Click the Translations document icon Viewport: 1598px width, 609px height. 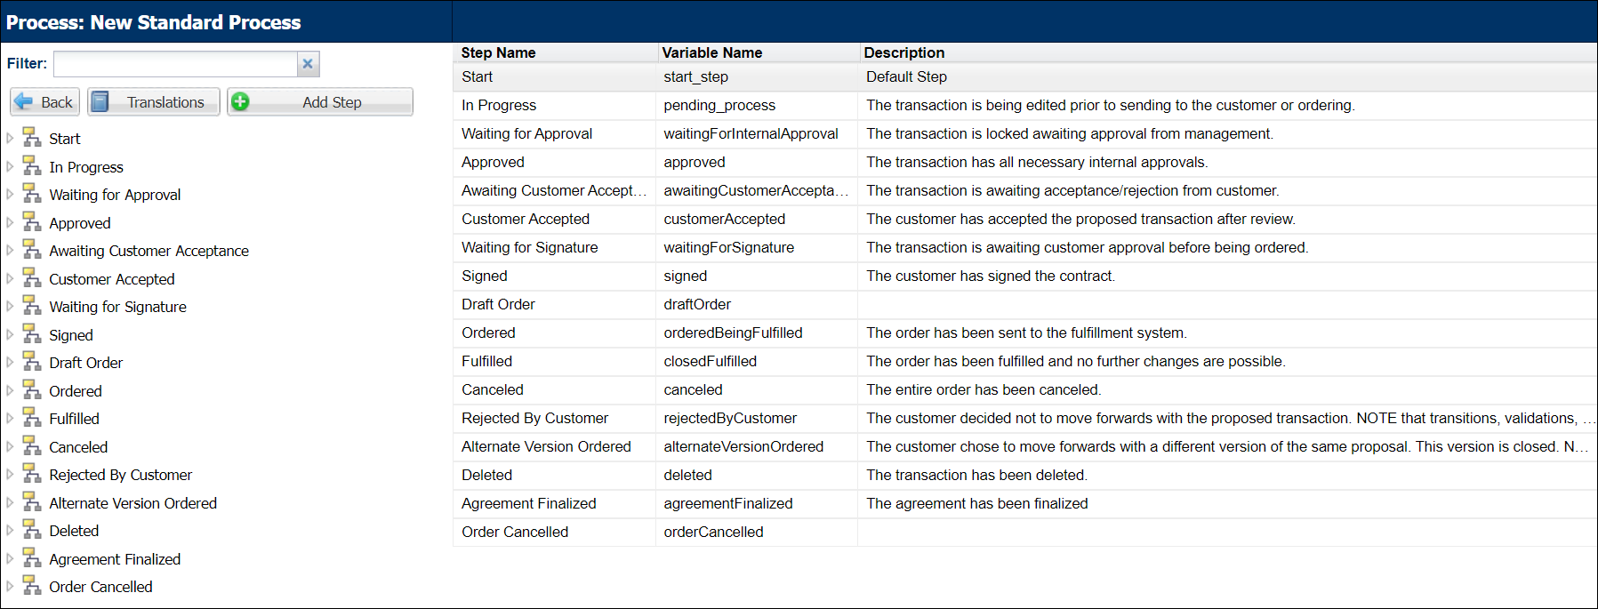click(x=102, y=101)
